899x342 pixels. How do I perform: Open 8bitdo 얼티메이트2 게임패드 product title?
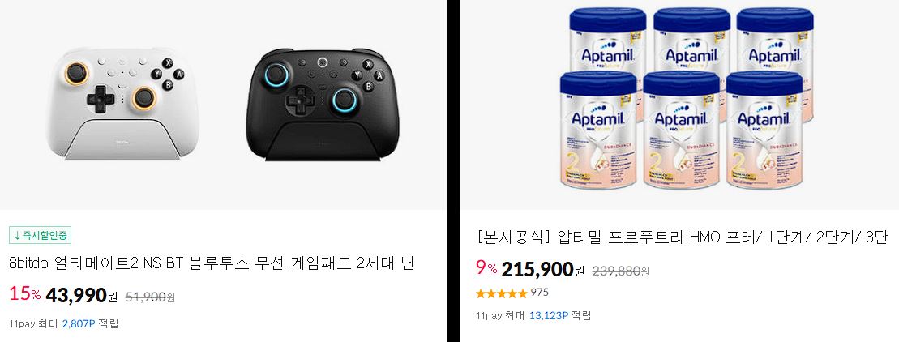212,264
